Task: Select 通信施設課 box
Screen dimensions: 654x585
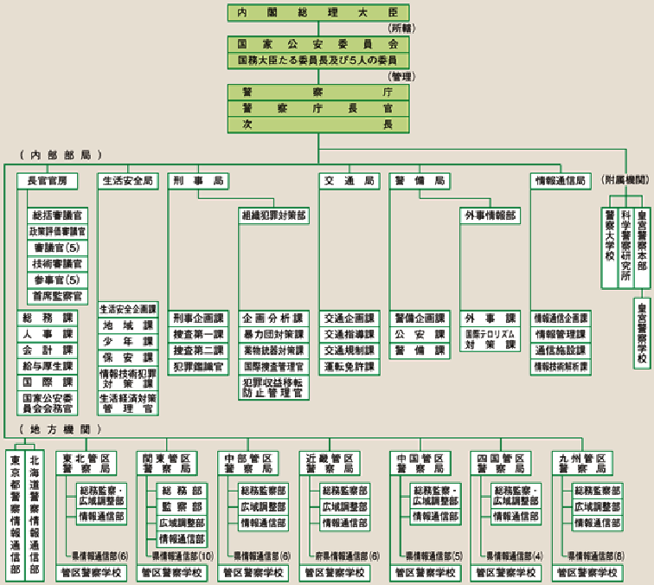Action: (561, 350)
